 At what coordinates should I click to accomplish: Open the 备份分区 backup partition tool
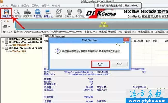coord(80,13)
